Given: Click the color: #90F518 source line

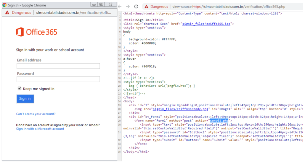Looking at the screenshot, I should tap(142, 66).
